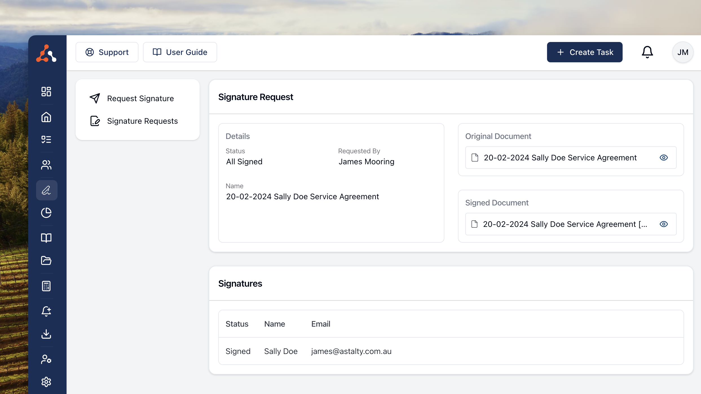Open the folder documents sidebar icon
701x394 pixels.
pos(46,261)
